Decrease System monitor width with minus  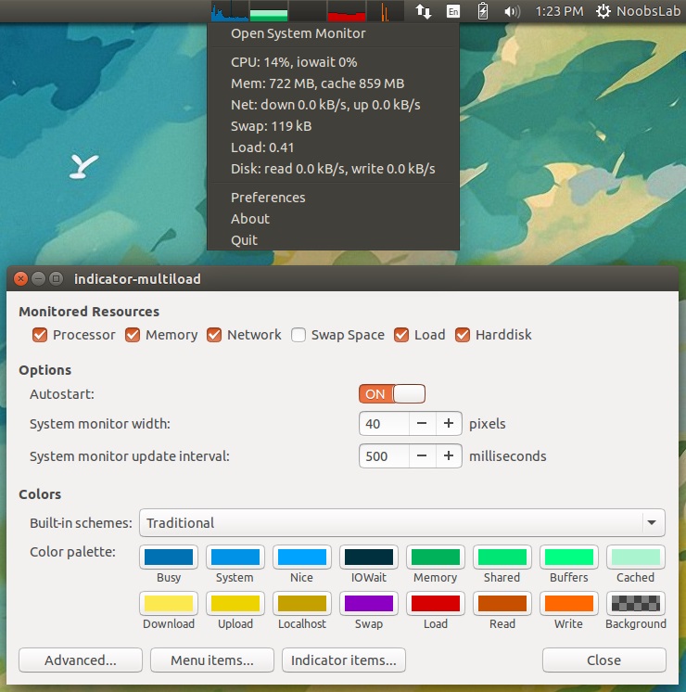(422, 424)
